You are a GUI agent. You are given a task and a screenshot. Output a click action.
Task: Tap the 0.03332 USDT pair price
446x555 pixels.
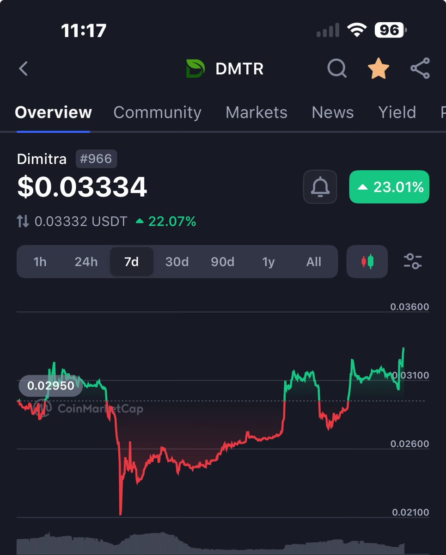tap(81, 222)
